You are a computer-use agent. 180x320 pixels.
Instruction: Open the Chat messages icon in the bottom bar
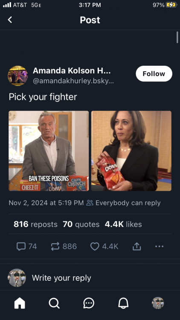[x=89, y=303]
